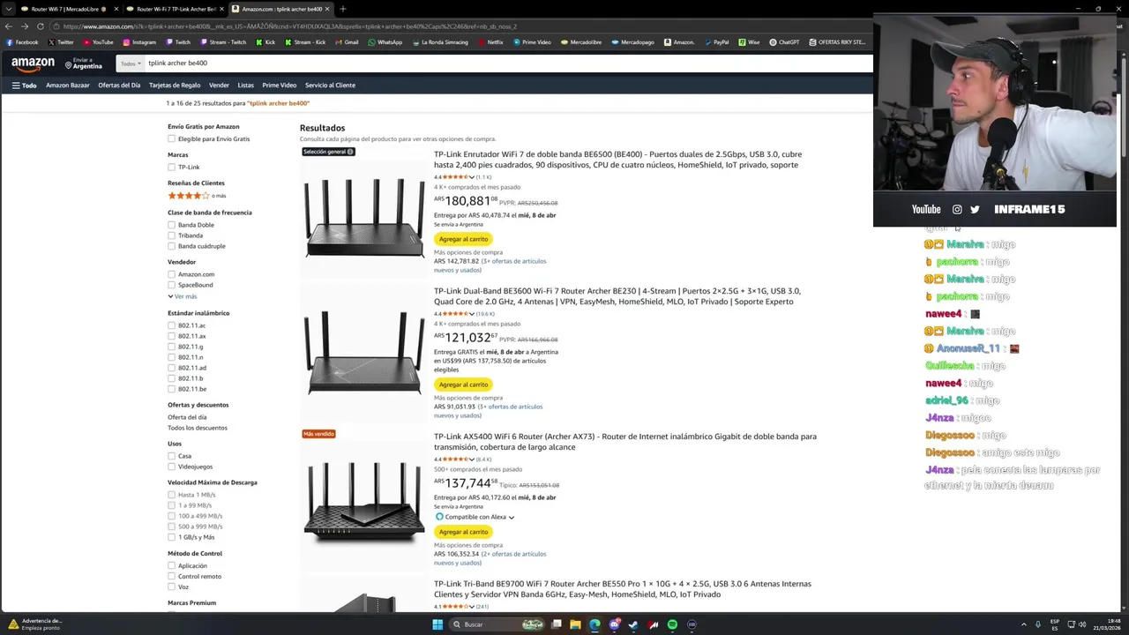Enable the Banda Doble filter checkbox

click(171, 225)
